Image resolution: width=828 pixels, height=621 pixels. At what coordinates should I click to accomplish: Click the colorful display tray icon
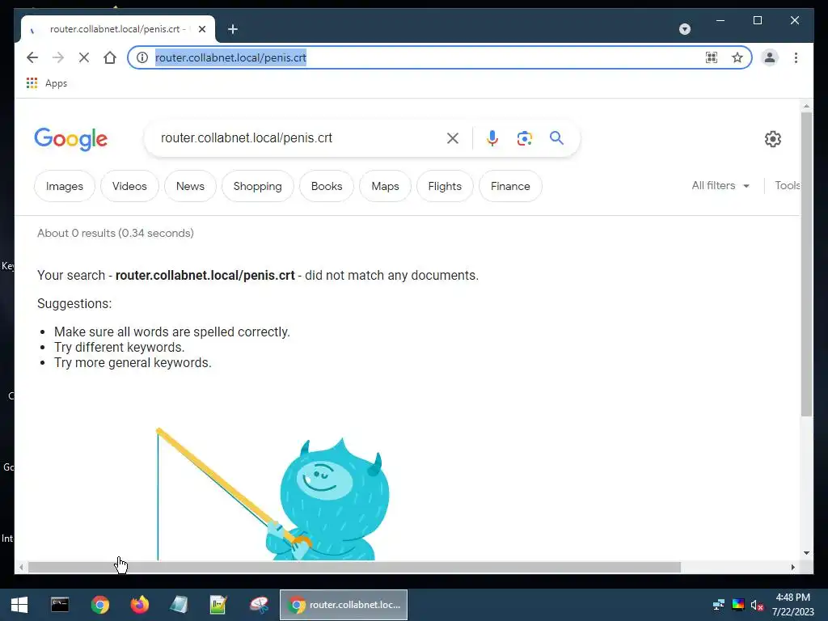(738, 605)
